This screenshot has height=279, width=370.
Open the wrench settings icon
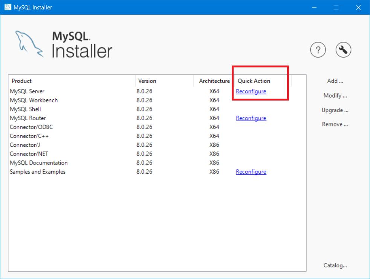[343, 50]
